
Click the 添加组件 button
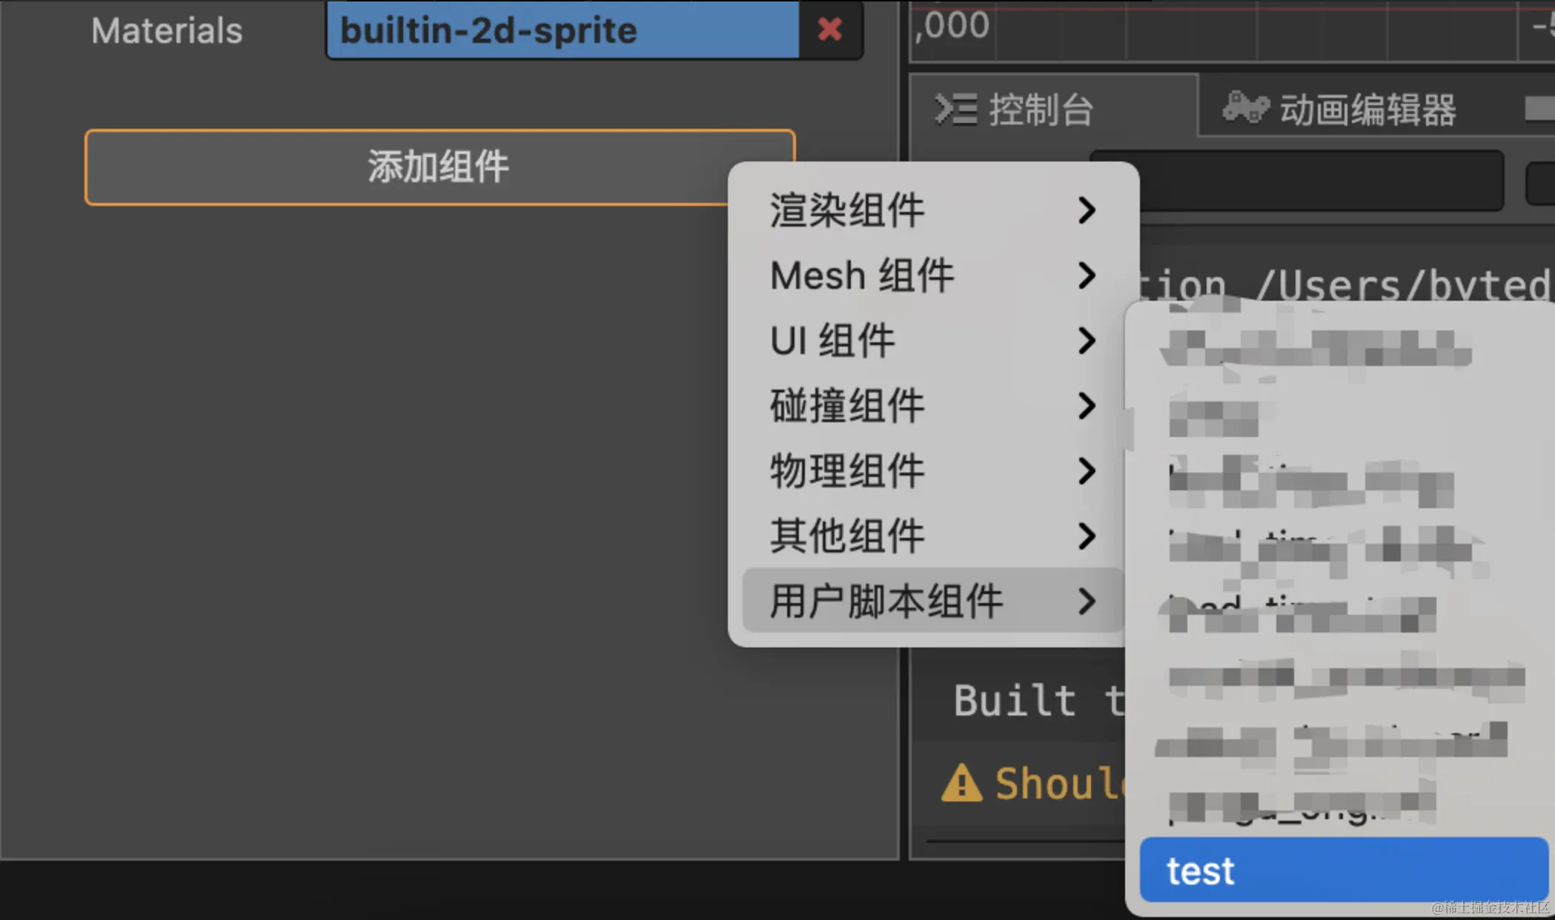pos(439,167)
